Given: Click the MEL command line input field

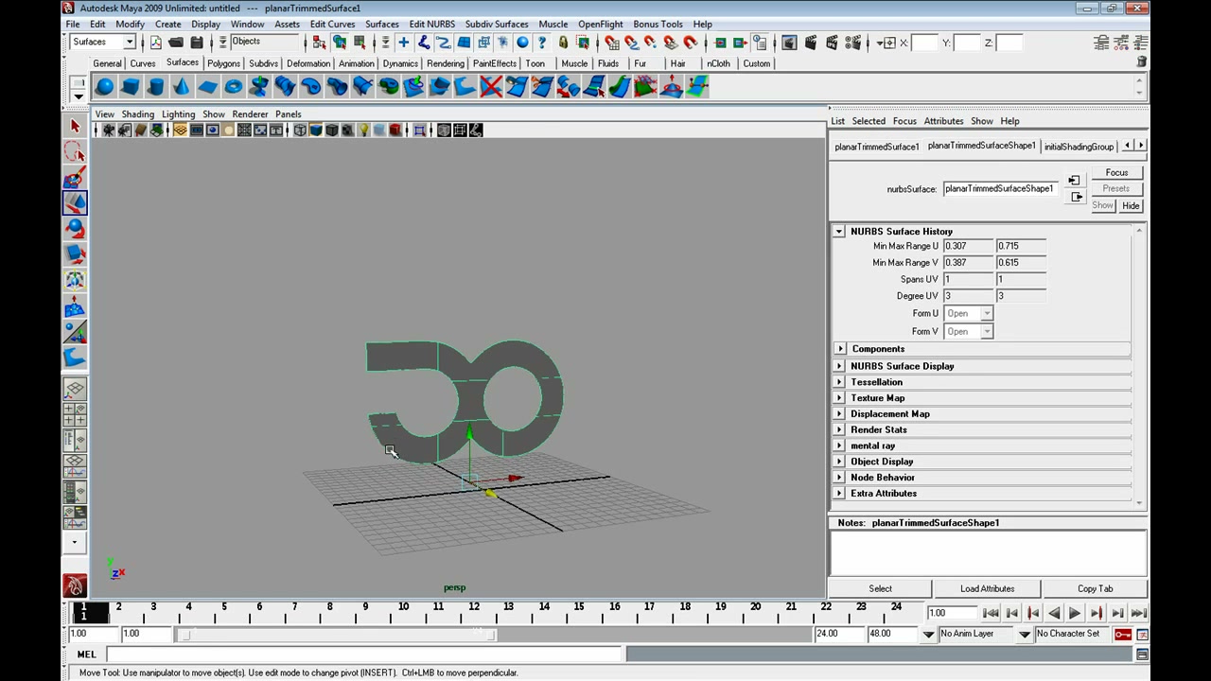Looking at the screenshot, I should [x=365, y=654].
